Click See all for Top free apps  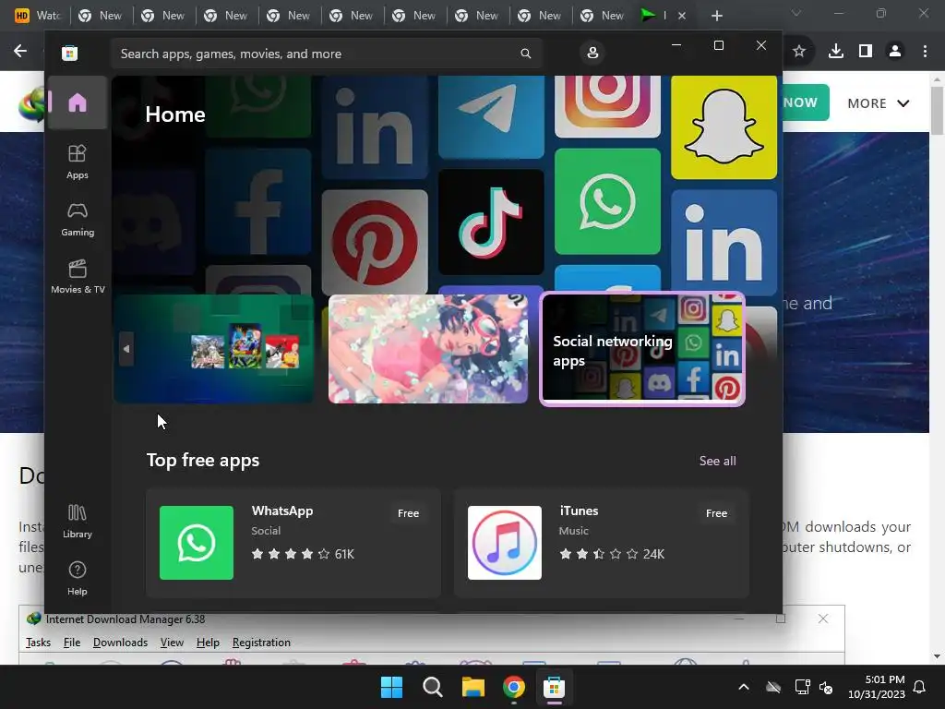tap(717, 461)
